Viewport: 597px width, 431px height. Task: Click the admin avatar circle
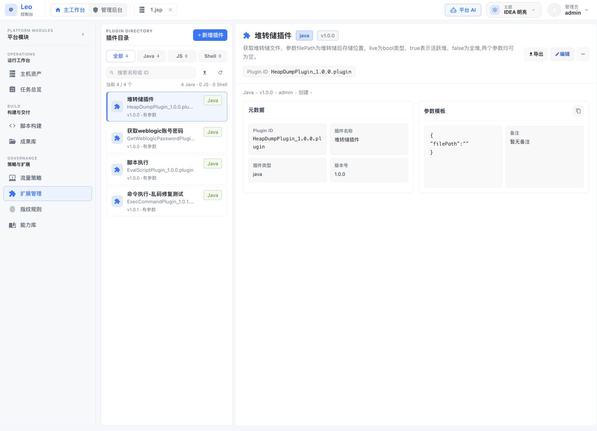(x=555, y=10)
